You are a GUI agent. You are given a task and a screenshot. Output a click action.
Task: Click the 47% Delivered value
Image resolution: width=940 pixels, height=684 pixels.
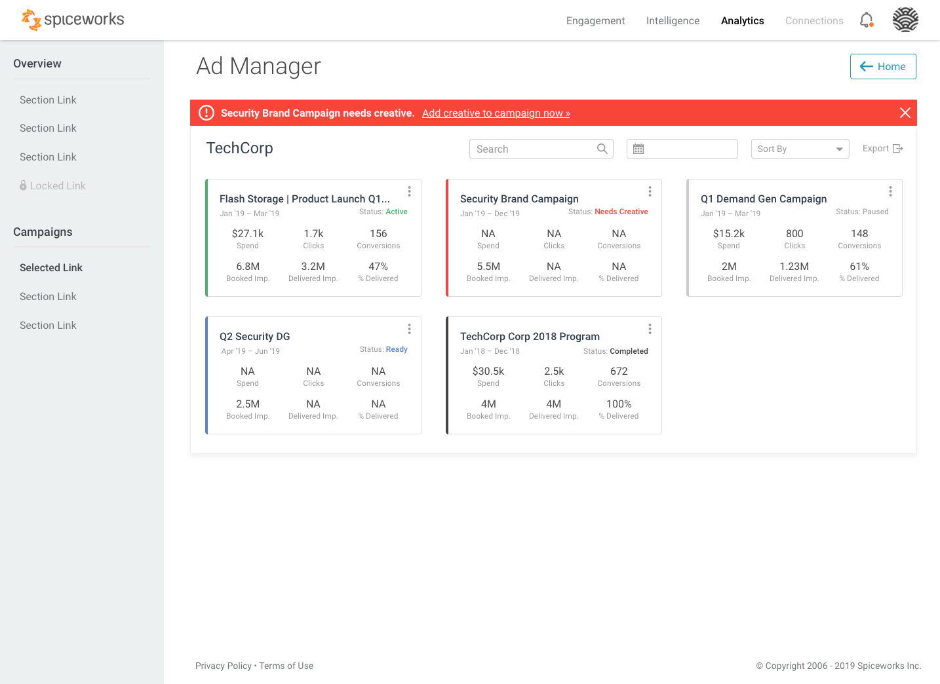pyautogui.click(x=378, y=266)
